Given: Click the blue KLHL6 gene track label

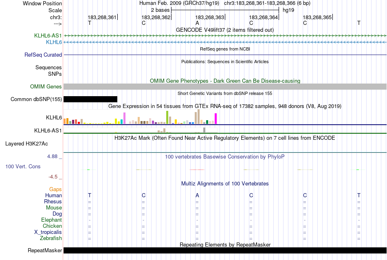Looking at the screenshot, I should click(x=54, y=42).
